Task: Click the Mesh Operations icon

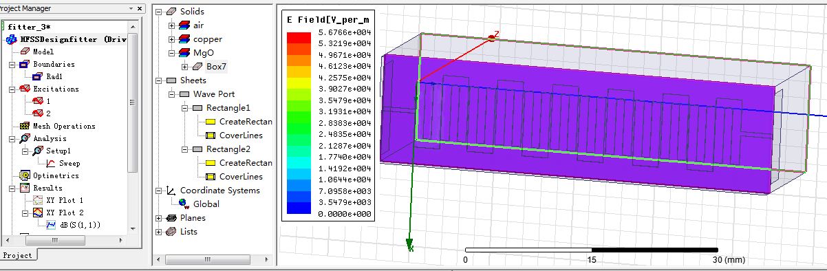Action: [x=25, y=126]
